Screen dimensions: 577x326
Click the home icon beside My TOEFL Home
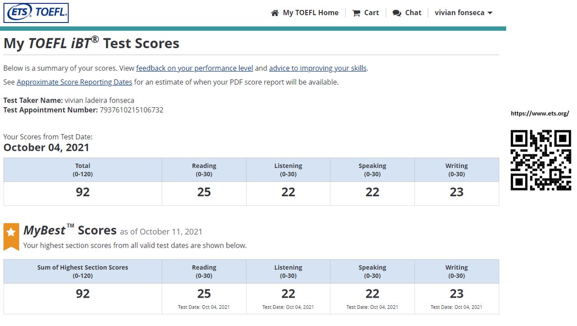point(275,13)
